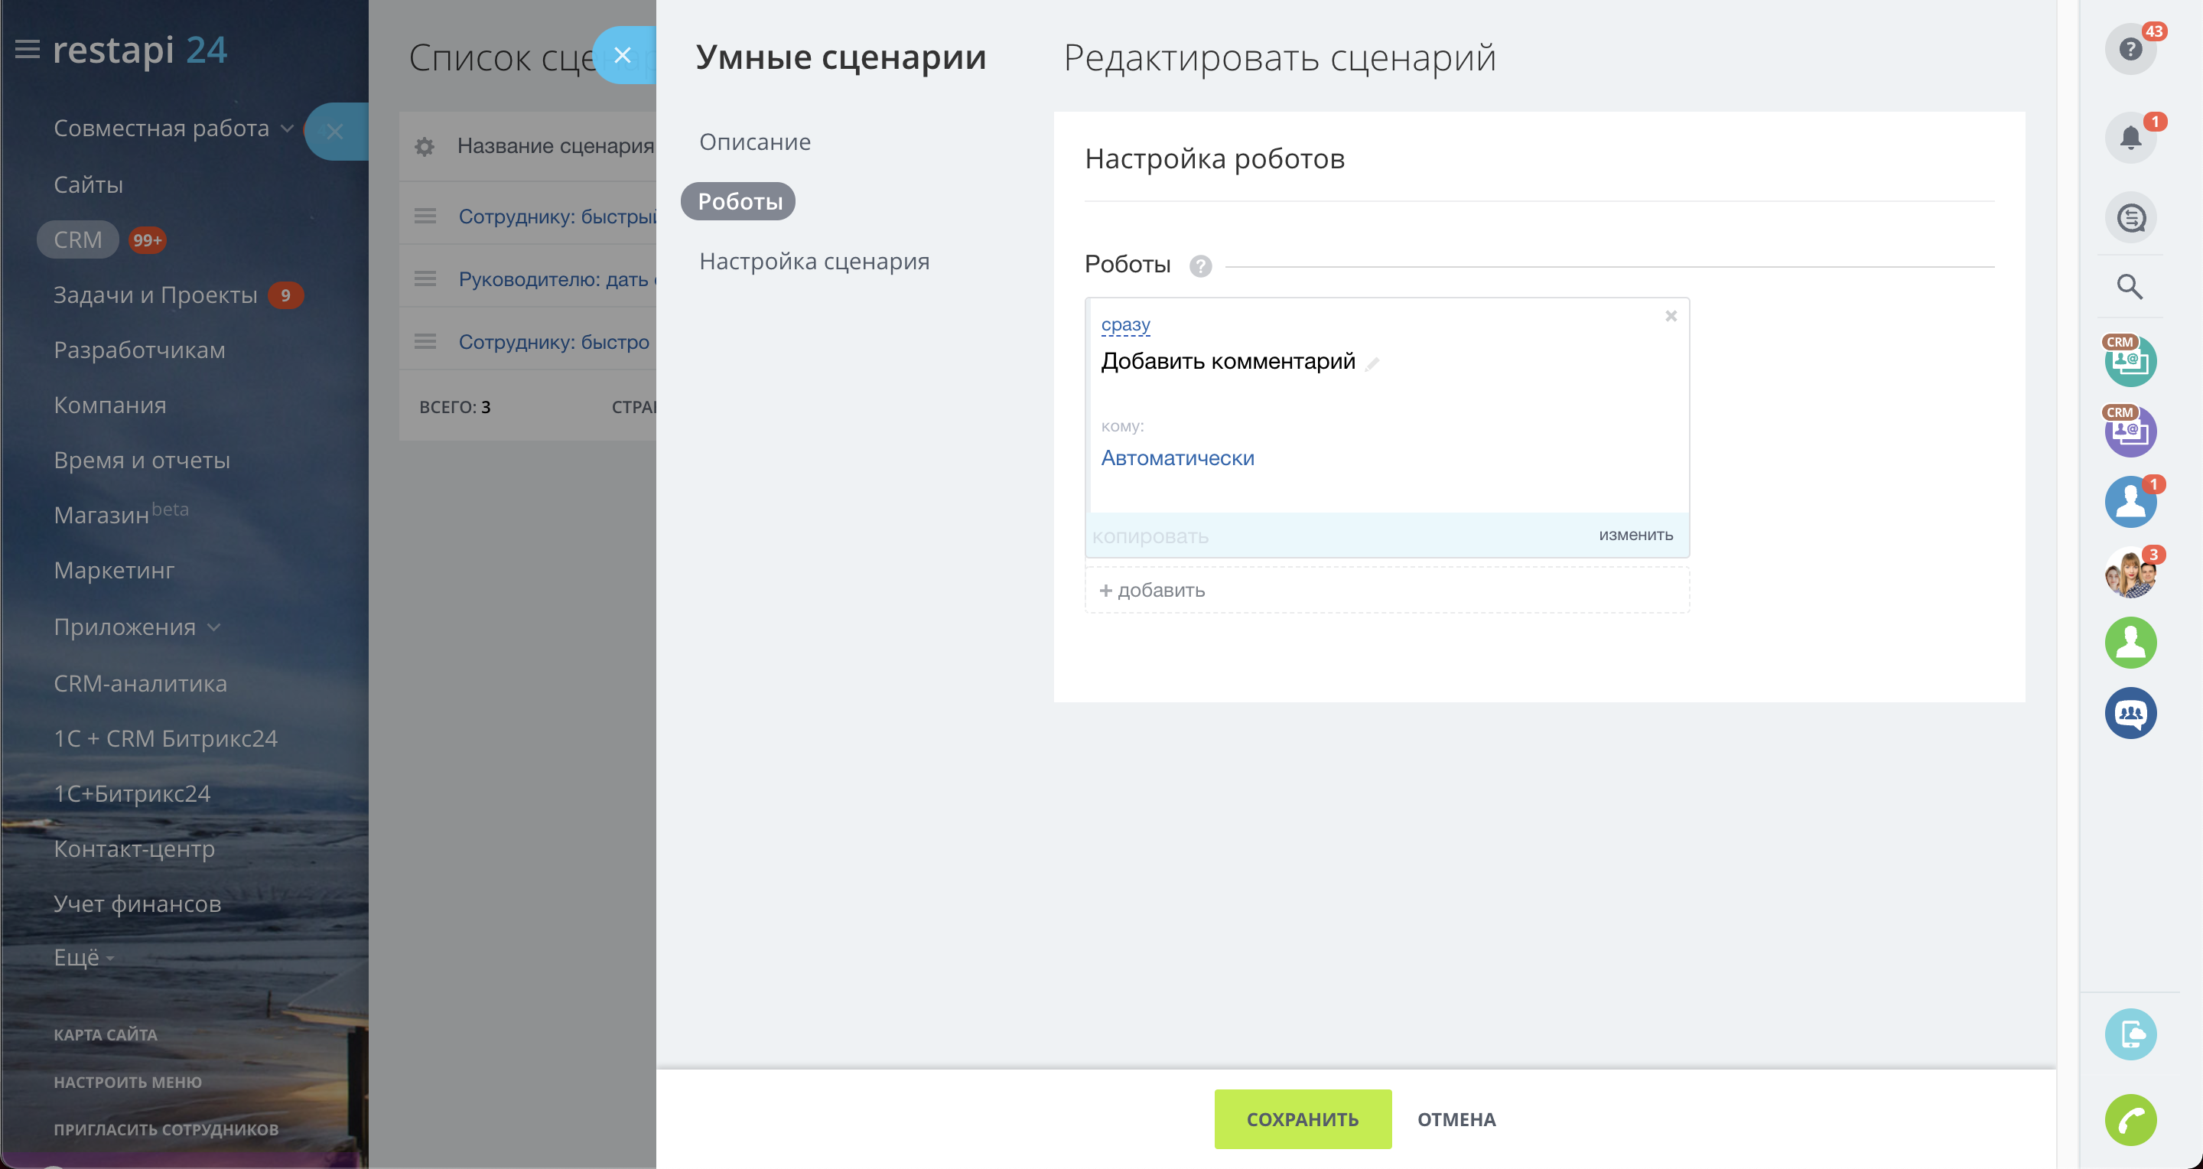2203x1169 pixels.
Task: Click the Сохранить button
Action: 1302,1119
